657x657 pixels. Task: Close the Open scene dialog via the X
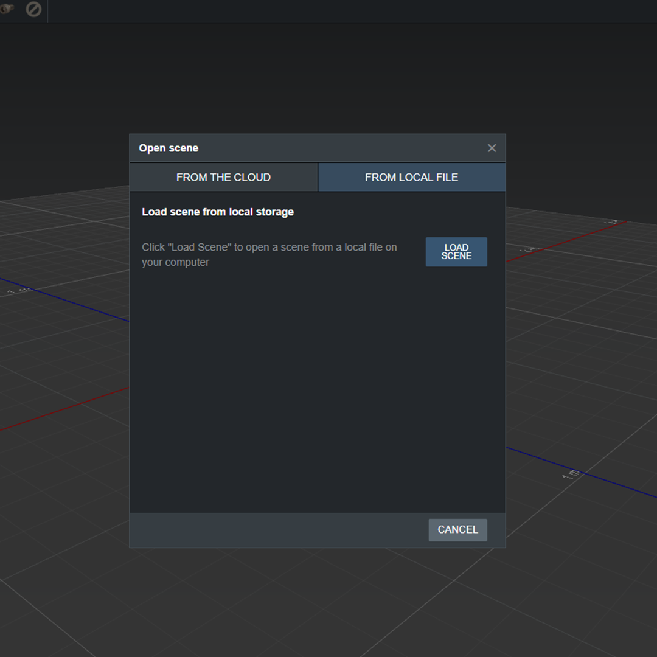pos(492,148)
